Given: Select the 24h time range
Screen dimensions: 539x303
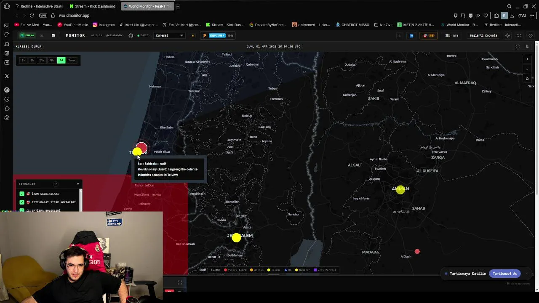Looking at the screenshot, I should [42, 60].
